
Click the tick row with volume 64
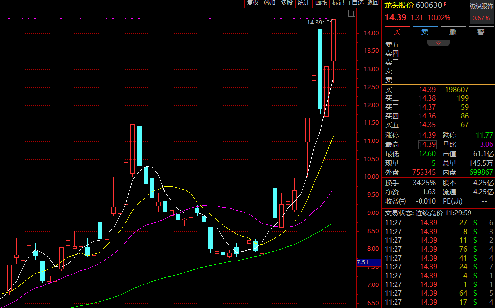[x=439, y=293]
